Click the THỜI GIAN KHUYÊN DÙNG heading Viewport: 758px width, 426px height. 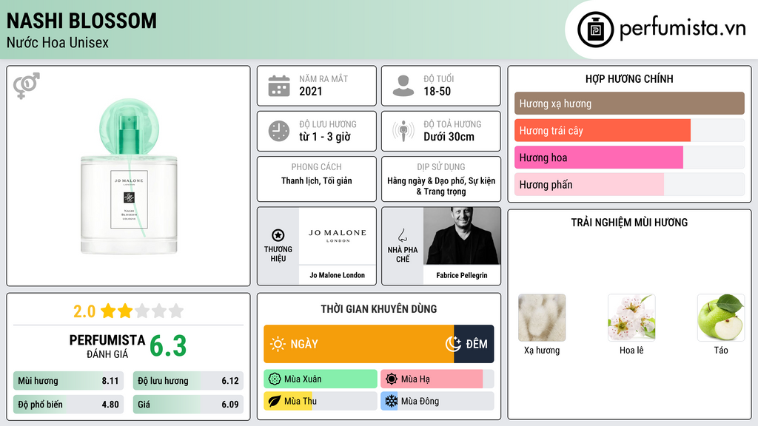point(379,309)
